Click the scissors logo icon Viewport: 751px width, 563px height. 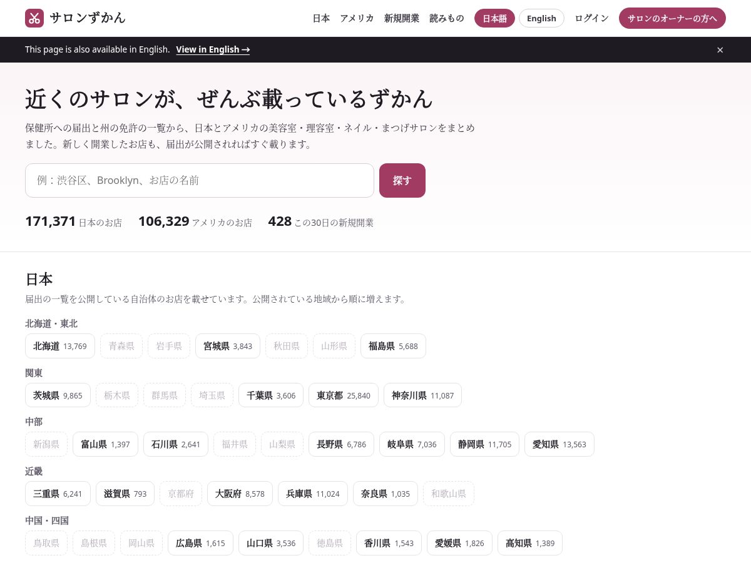[34, 18]
